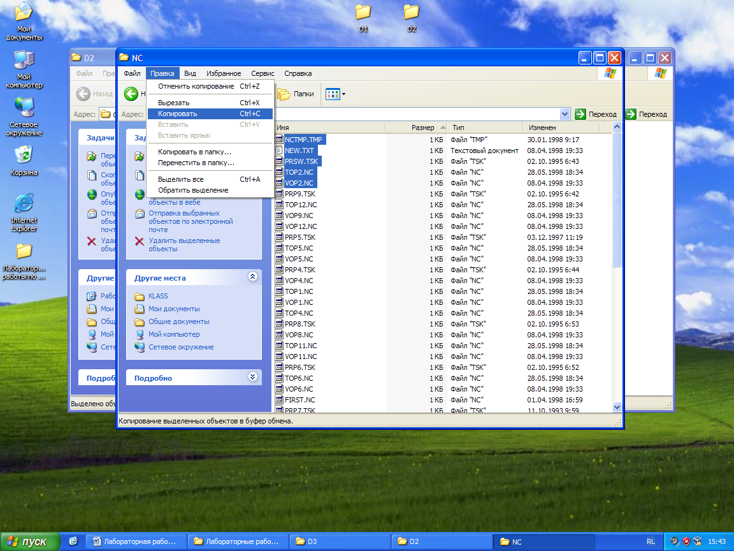This screenshot has width=734, height=551.
Task: Expand the Подробно details panel
Action: click(253, 377)
